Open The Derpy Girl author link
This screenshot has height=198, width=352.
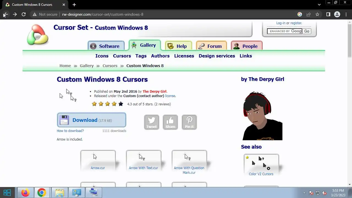click(154, 92)
